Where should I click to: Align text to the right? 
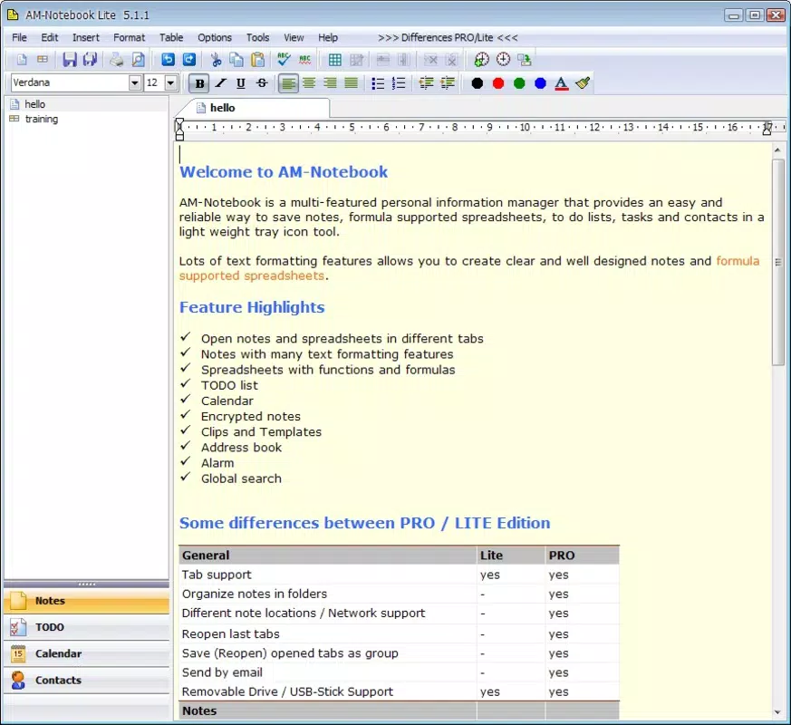point(331,83)
